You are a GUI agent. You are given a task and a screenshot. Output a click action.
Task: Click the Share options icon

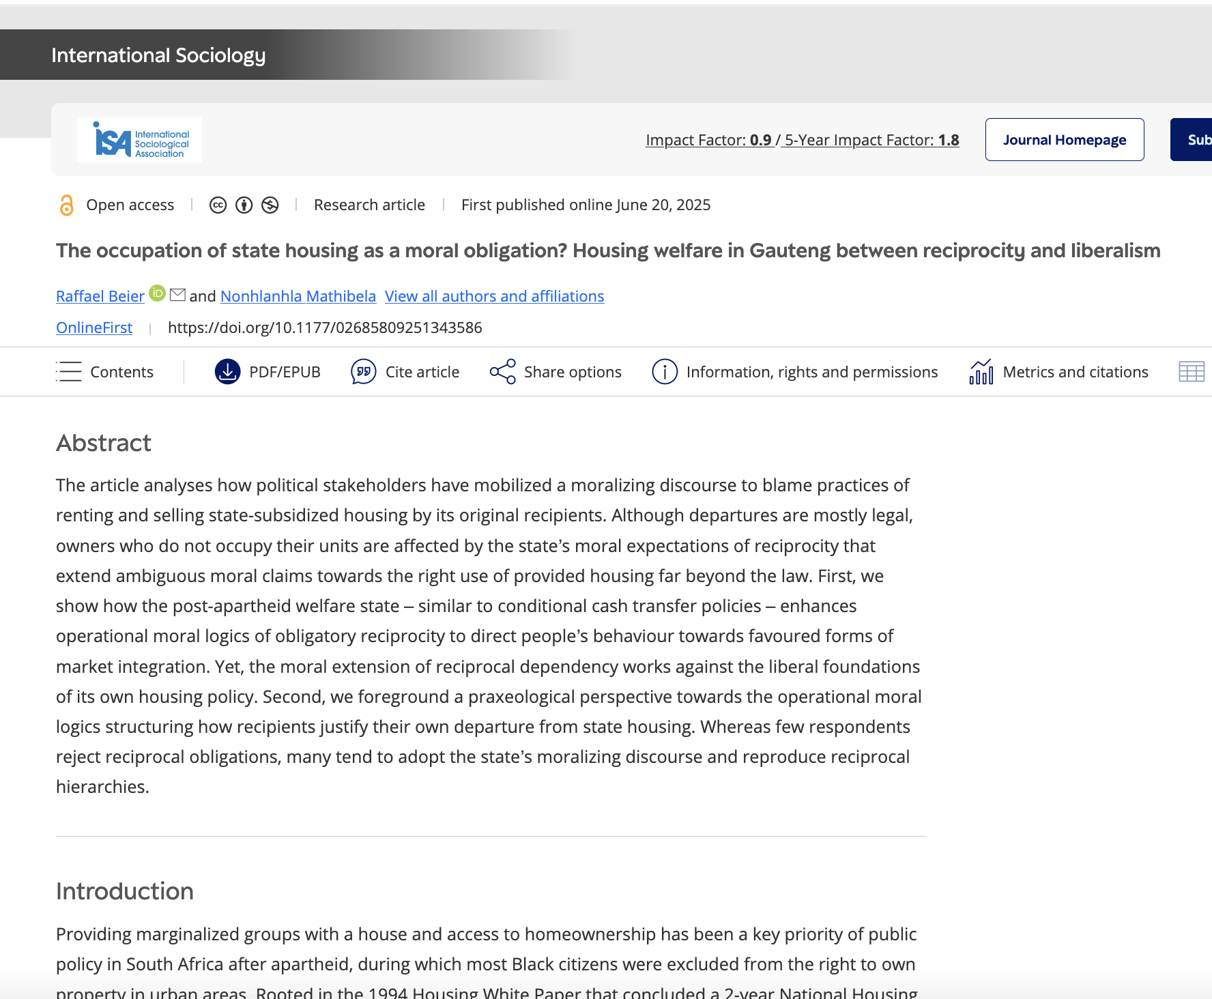pos(503,371)
